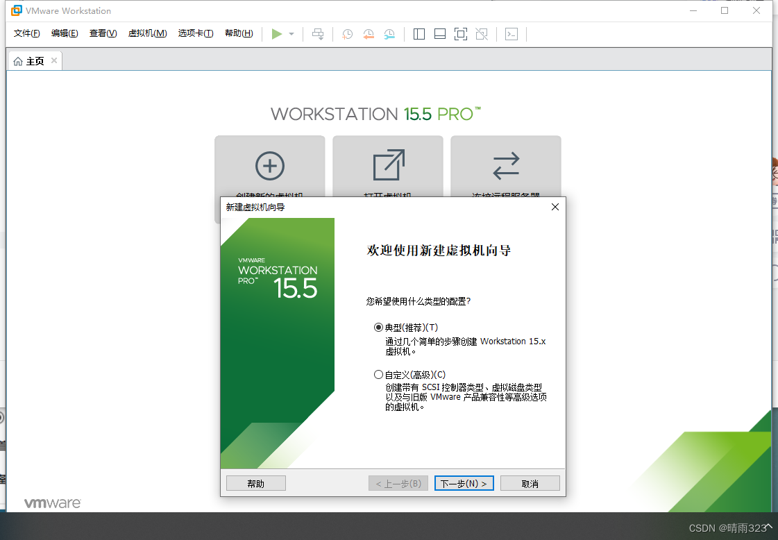Open the 查看(V) menu
Viewport: 778px width, 540px height.
[x=103, y=33]
